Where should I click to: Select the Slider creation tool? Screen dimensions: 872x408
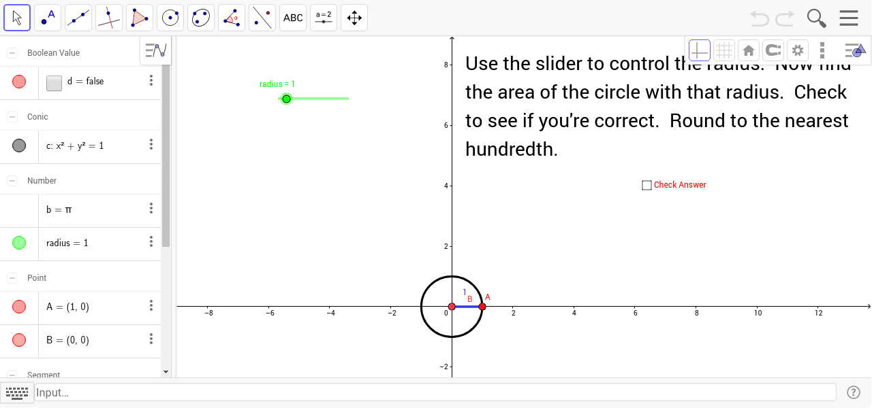point(323,17)
